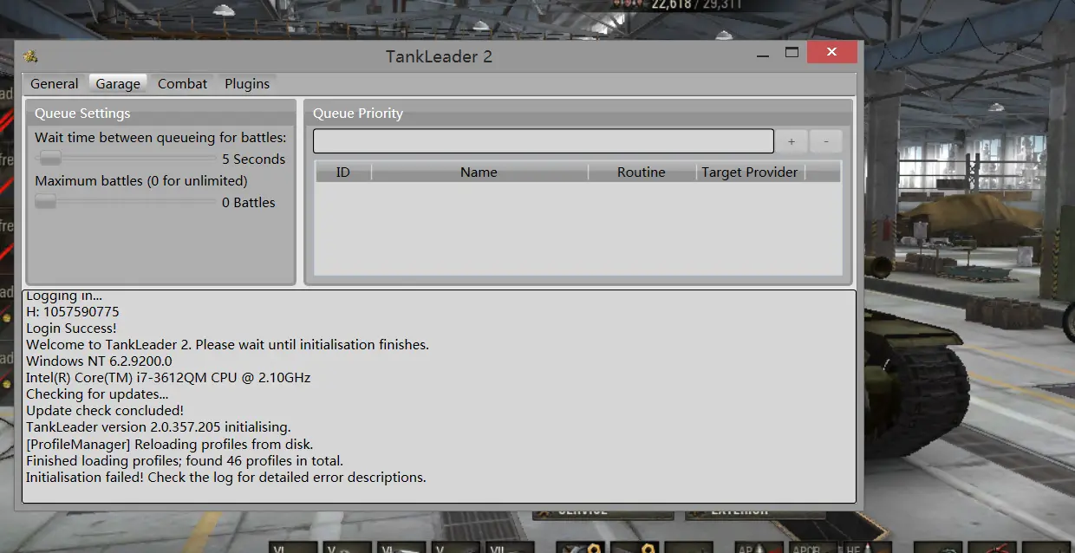Click the TankLeader version 2.0.357.205 log line
1075x553 pixels.
coord(159,427)
